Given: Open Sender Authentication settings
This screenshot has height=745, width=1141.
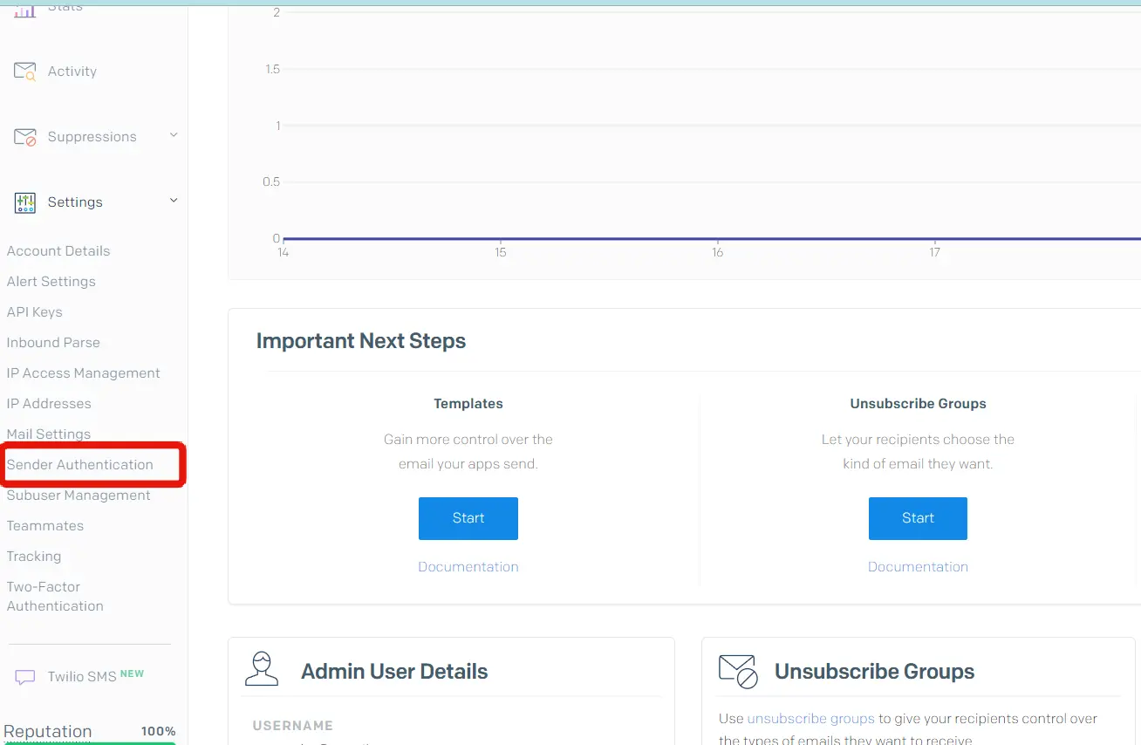Looking at the screenshot, I should coord(80,465).
